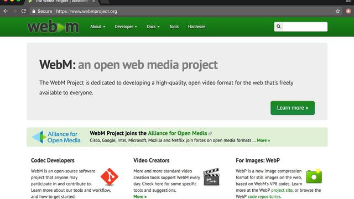
Task: Open the Hardware navigation item
Action: tap(197, 27)
